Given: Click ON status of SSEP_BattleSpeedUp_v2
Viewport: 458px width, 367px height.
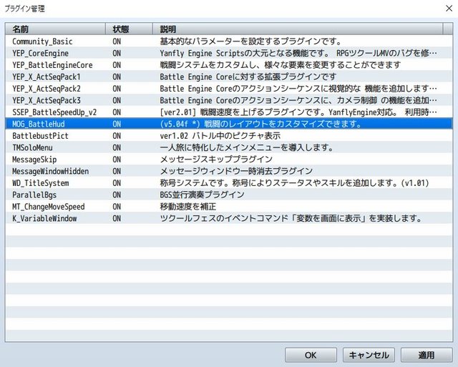Looking at the screenshot, I should tap(117, 112).
